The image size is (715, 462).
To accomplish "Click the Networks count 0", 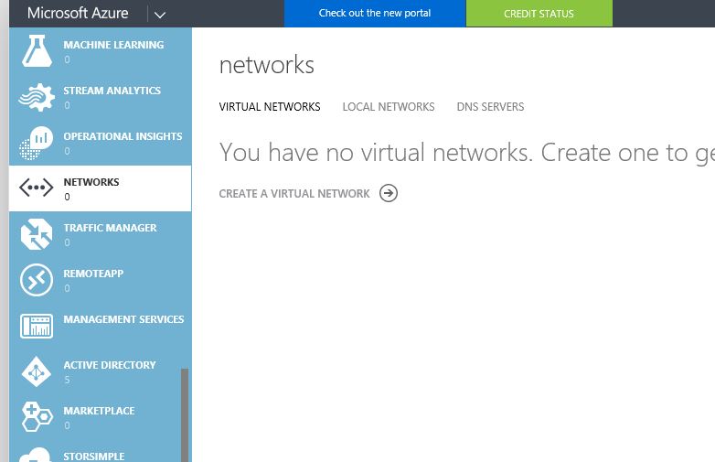I will click(x=67, y=197).
